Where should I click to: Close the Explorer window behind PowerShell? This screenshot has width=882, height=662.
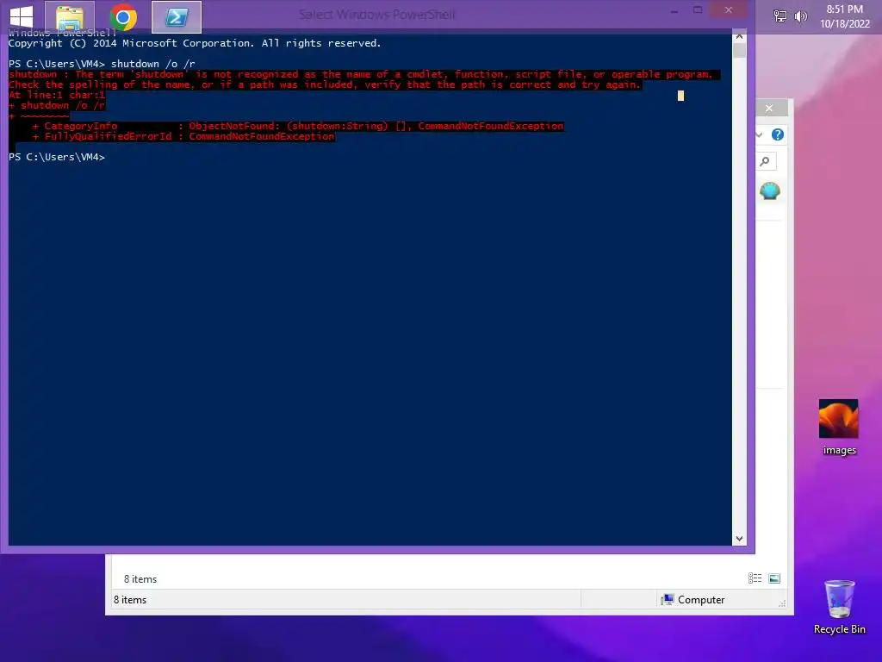click(x=769, y=108)
